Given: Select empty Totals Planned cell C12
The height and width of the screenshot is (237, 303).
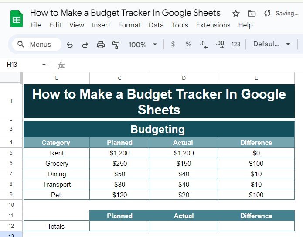Looking at the screenshot, I should click(x=119, y=226).
